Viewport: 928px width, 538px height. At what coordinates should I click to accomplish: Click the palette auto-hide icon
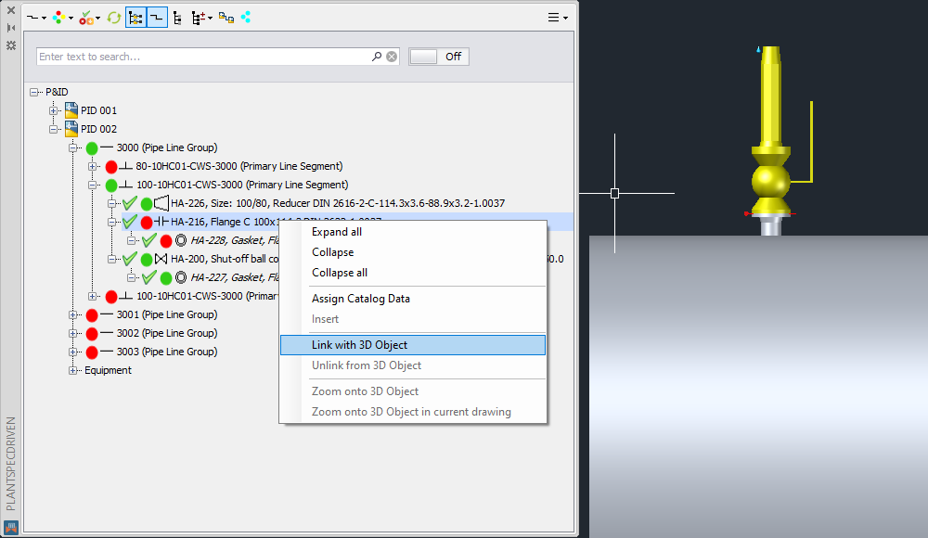[11, 28]
